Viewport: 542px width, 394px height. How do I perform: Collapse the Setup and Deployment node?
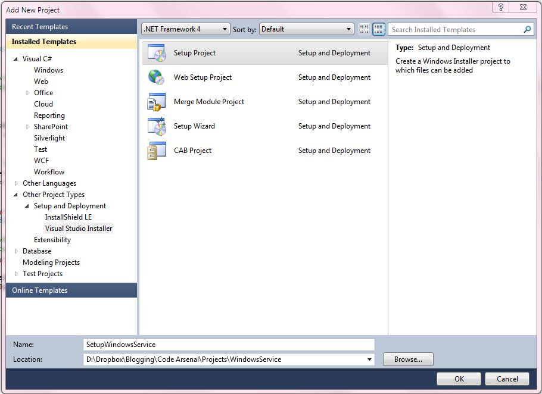click(x=26, y=205)
